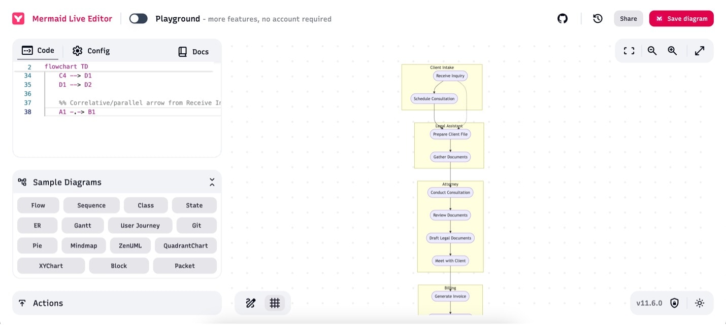Toggle the grid background icon
Image resolution: width=726 pixels, height=325 pixels.
pyautogui.click(x=275, y=303)
